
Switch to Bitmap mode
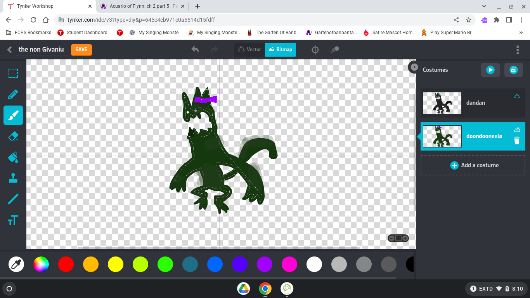(x=281, y=49)
